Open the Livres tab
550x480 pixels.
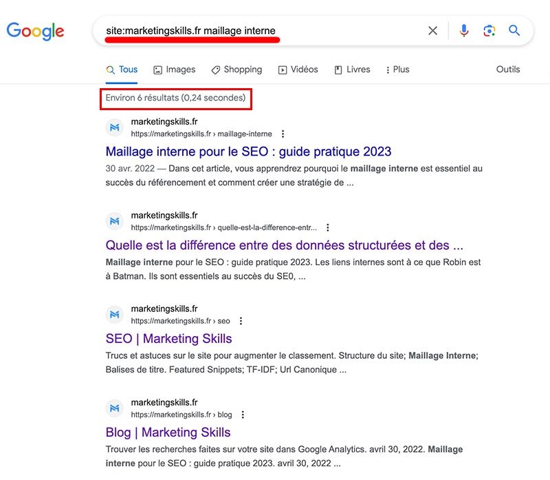pyautogui.click(x=352, y=70)
